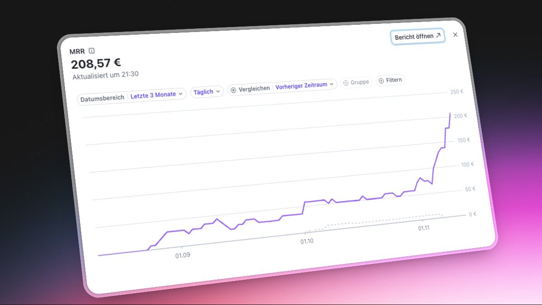The image size is (542, 305).
Task: Activate the Filtern control
Action: point(391,80)
